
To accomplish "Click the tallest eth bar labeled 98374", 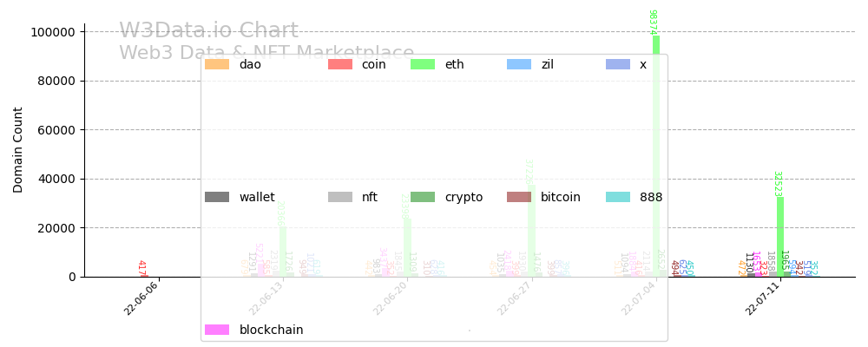I will coord(656,156).
